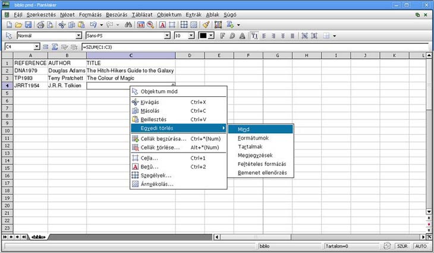Choose Megjegyzések in the submenu
The image size is (434, 253).
click(260, 155)
